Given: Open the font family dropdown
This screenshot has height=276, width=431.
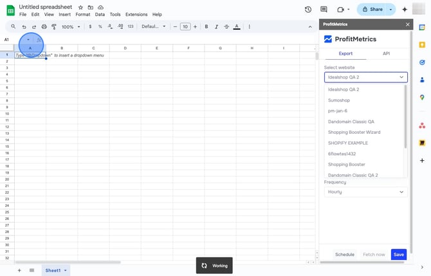Looking at the screenshot, I should 153,26.
